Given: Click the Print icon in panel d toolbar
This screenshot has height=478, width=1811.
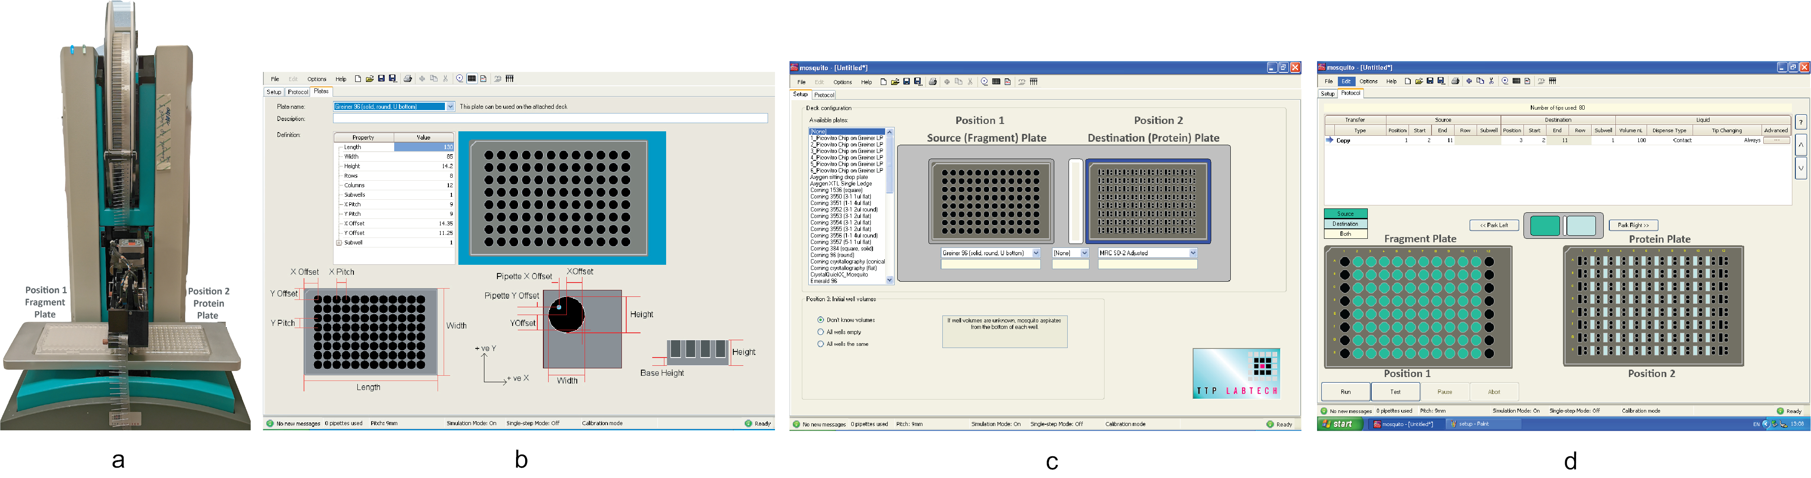Looking at the screenshot, I should (1455, 81).
